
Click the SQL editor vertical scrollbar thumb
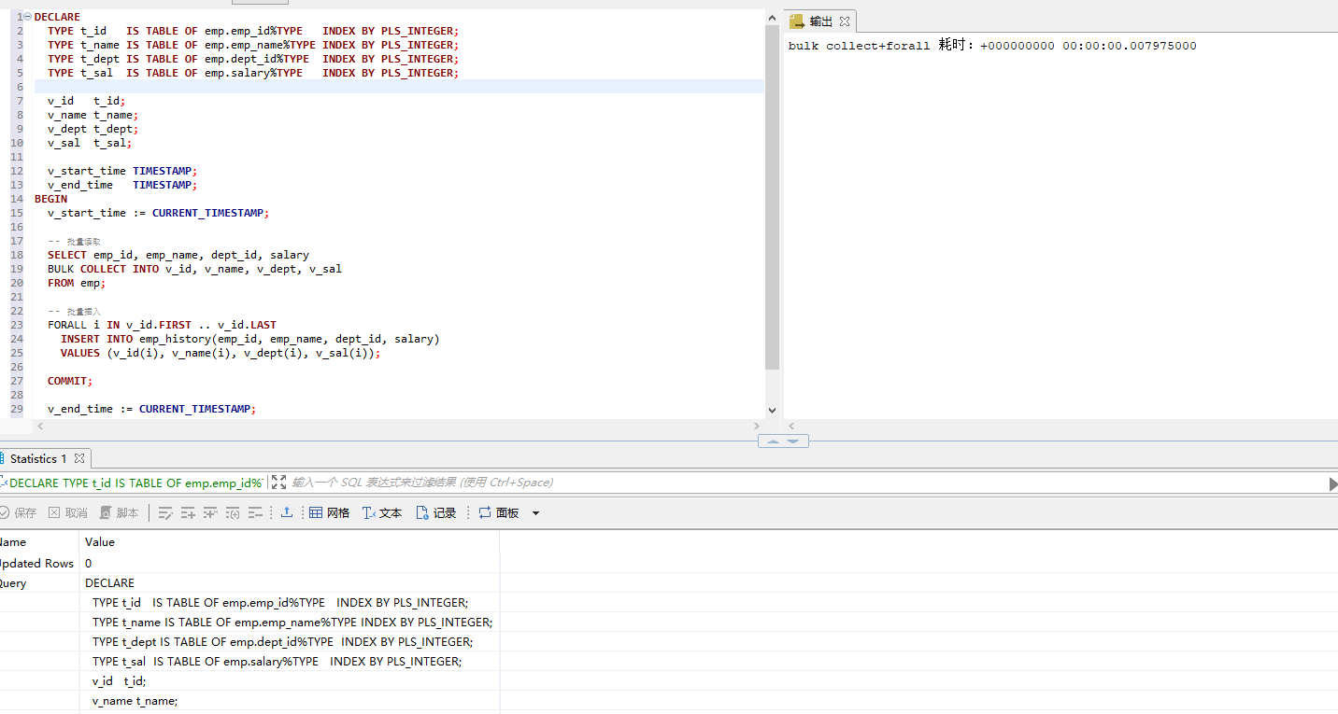772,196
